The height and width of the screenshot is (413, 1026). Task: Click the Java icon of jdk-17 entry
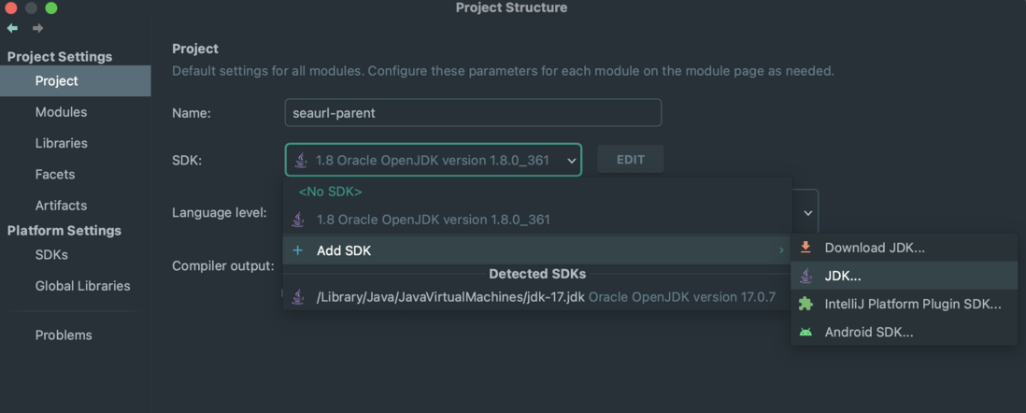click(x=298, y=297)
